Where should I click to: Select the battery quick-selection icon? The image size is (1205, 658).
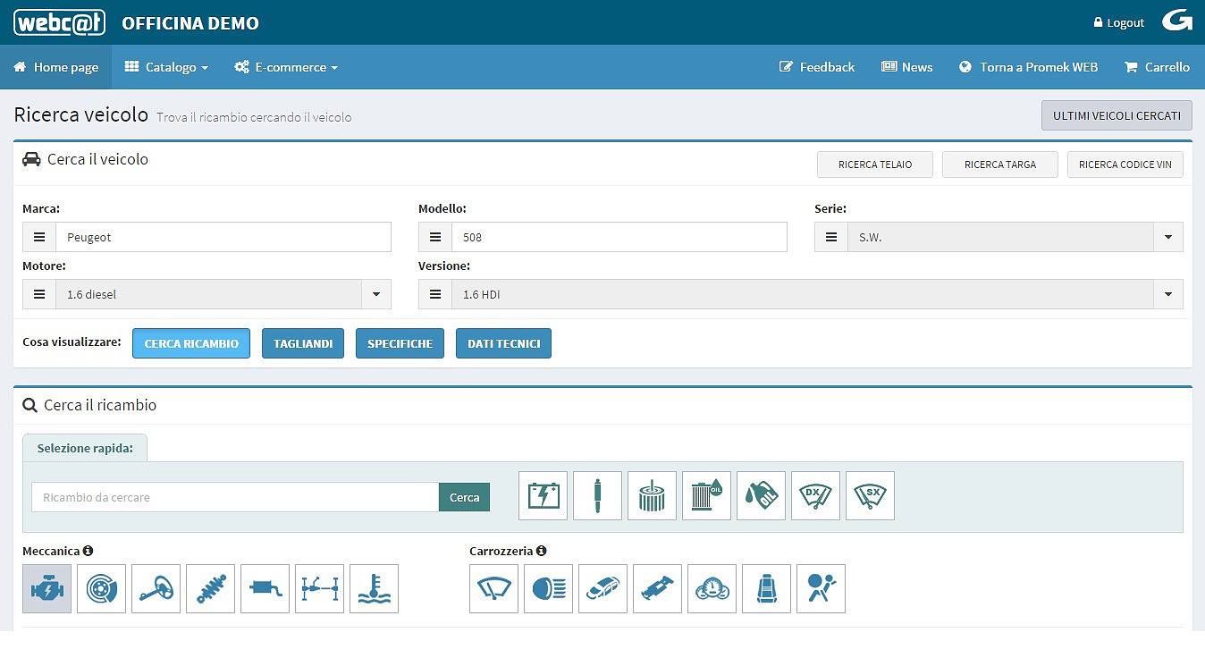(543, 495)
